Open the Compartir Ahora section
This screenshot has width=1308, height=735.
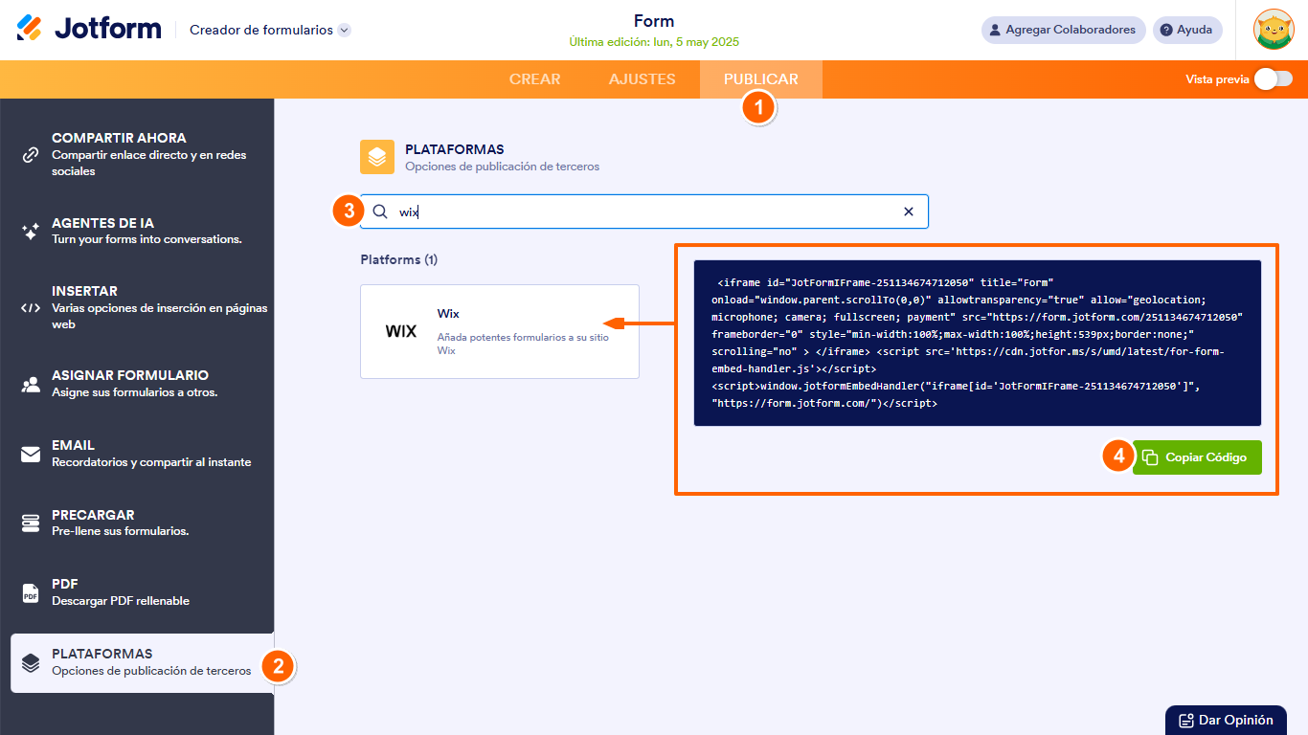[x=137, y=154]
